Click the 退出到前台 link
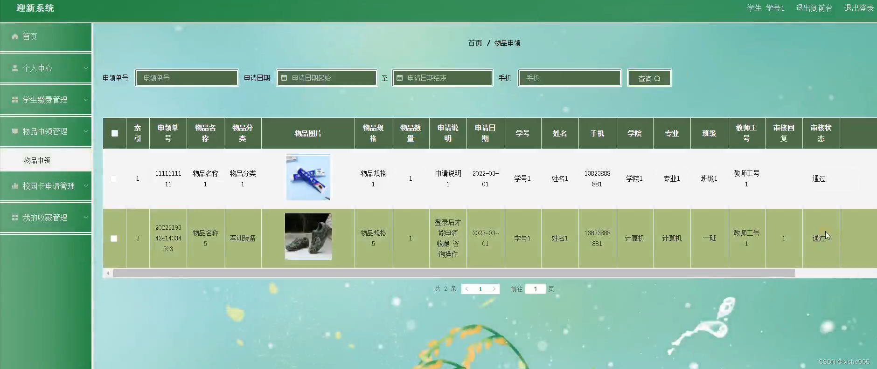 point(814,8)
